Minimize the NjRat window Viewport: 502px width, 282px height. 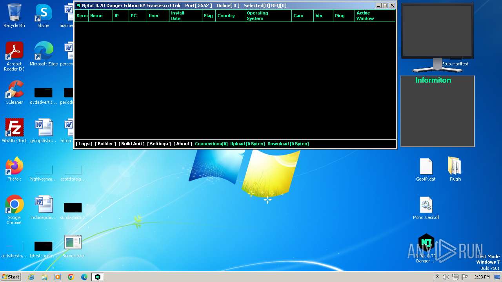click(x=378, y=5)
